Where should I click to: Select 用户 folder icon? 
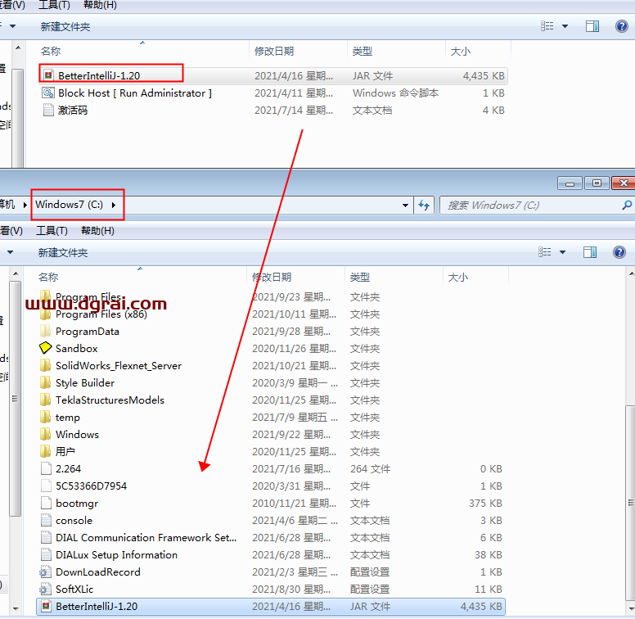tap(45, 451)
